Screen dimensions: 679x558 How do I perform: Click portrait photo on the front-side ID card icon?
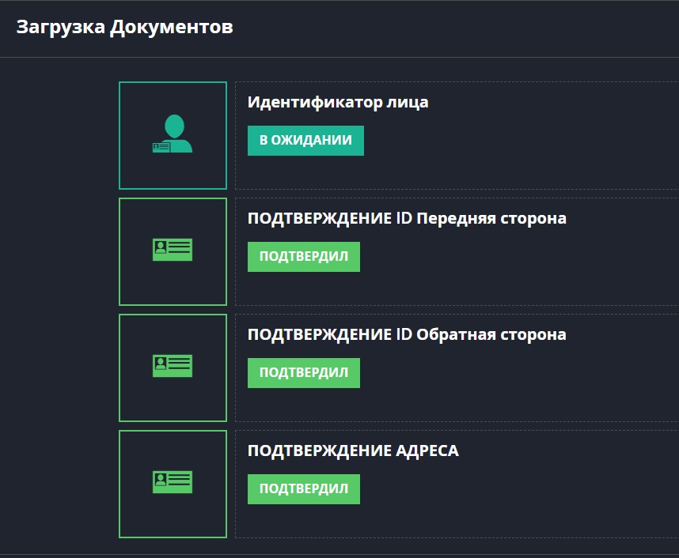[161, 249]
